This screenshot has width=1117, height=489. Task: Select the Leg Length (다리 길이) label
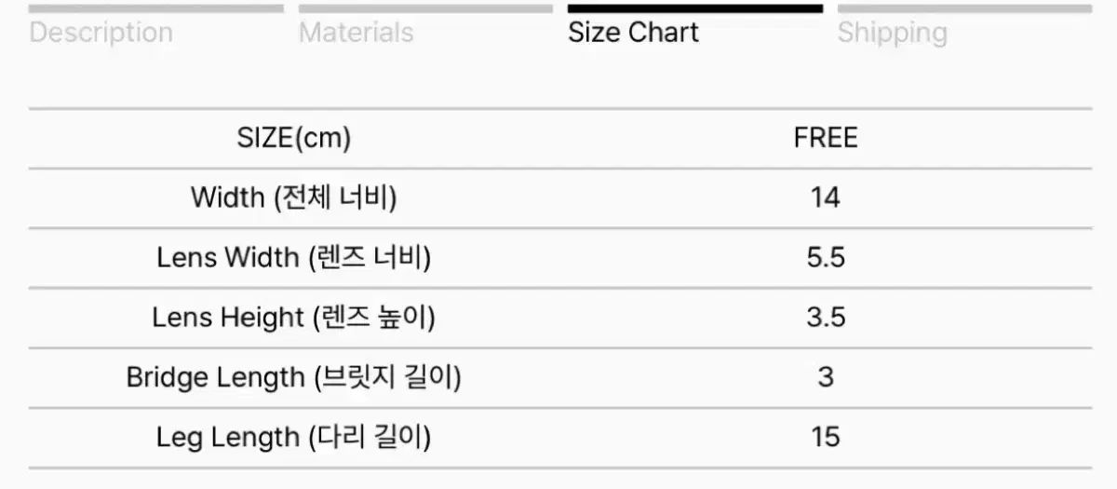(x=294, y=437)
